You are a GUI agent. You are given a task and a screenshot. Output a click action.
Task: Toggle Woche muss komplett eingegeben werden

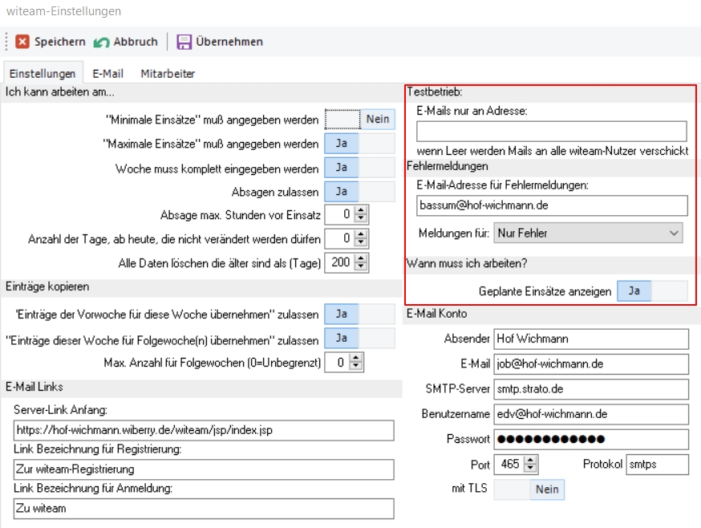pos(359,168)
